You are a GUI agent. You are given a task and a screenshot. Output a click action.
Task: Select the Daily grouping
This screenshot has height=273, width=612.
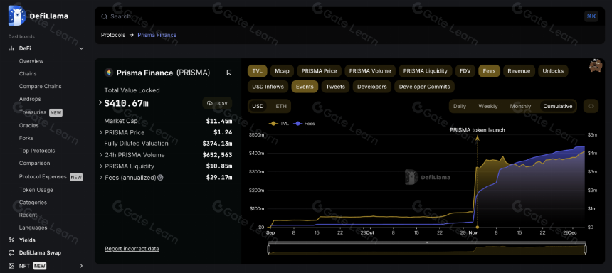click(x=460, y=106)
